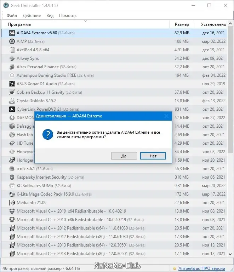Click the Kaspersky Internet Security shield icon
The image size is (234, 272).
point(12,177)
